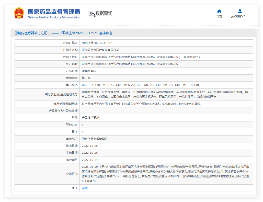Click the 备注 label
The width and height of the screenshot is (263, 202).
(x=75, y=132)
